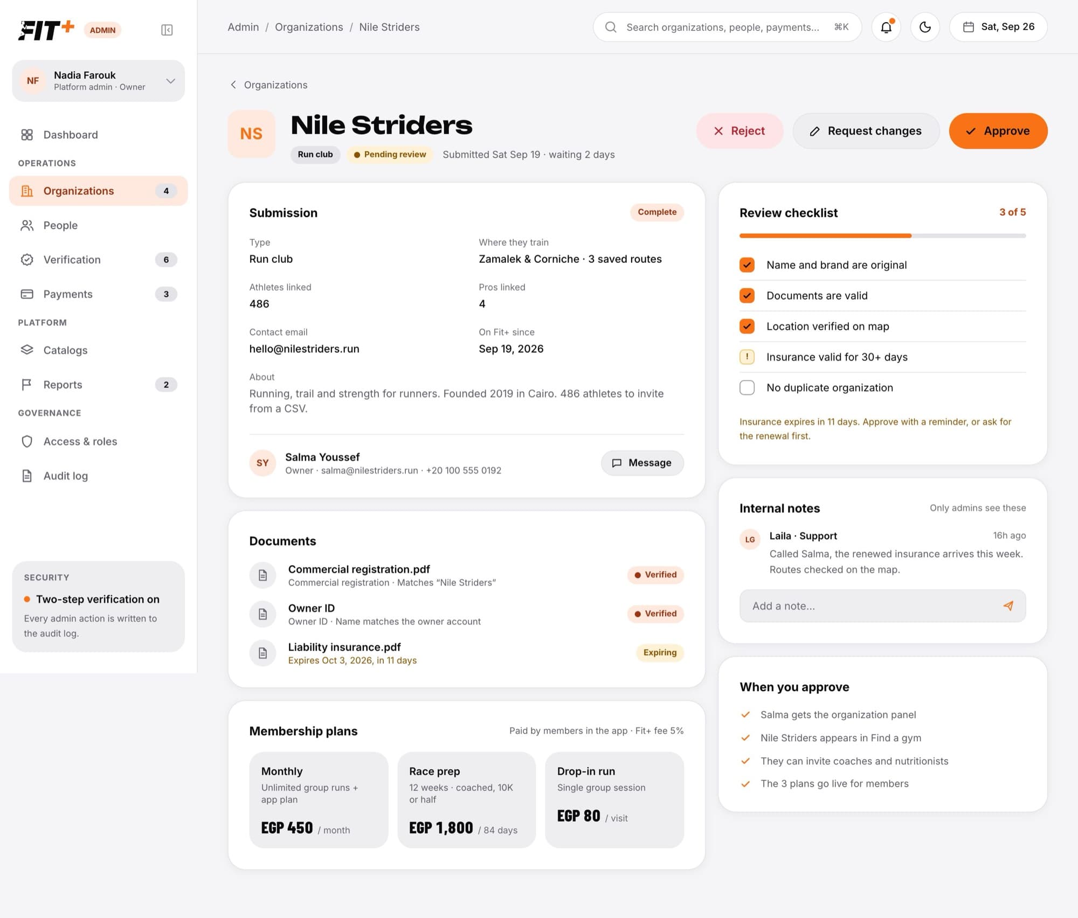Viewport: 1078px width, 918px height.
Task: Click the FIT+ logo
Action: 46,30
